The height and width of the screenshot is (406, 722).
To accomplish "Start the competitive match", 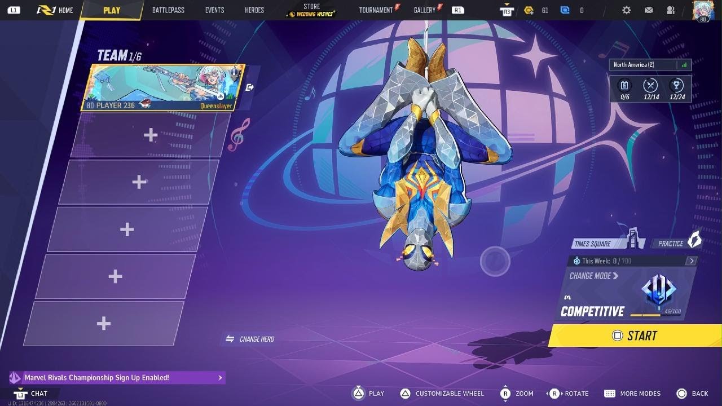I will pyautogui.click(x=635, y=336).
